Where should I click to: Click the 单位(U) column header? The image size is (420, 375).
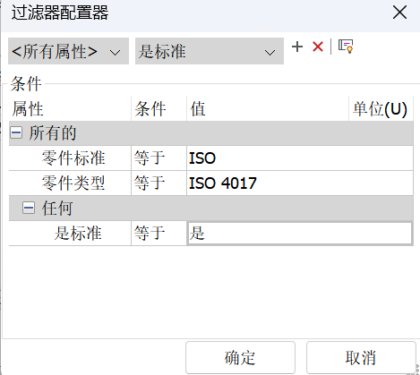(381, 108)
